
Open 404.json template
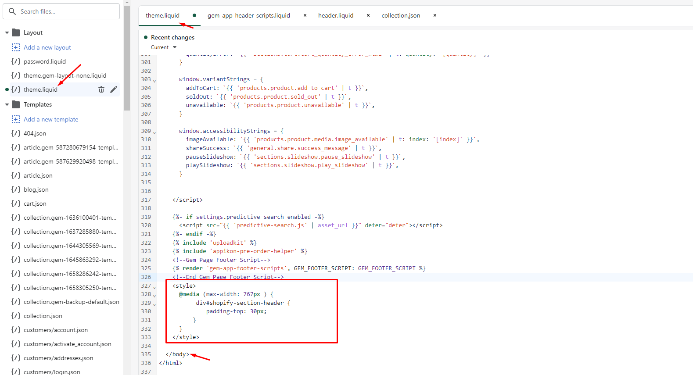[35, 133]
